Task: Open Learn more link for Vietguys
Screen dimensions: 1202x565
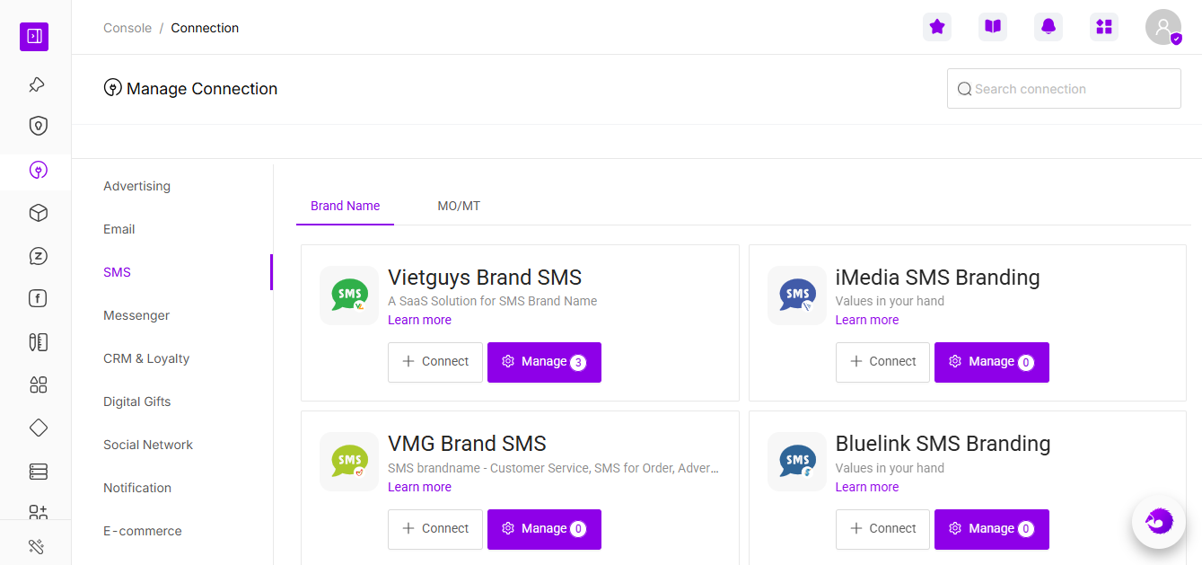Action: pos(419,320)
